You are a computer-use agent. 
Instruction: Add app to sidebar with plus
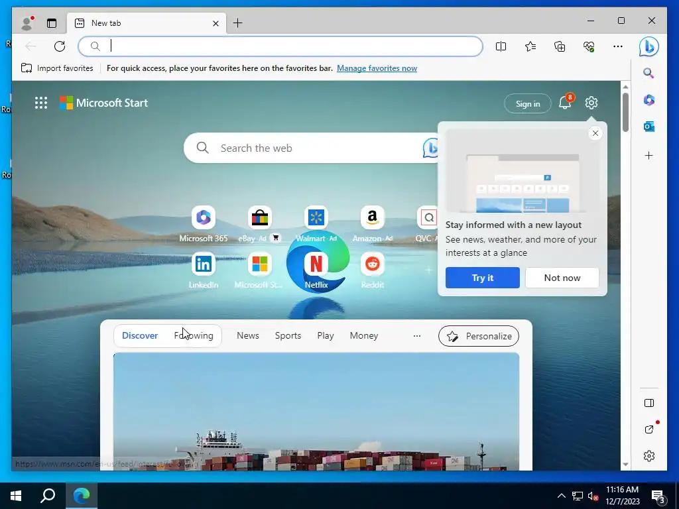648,156
